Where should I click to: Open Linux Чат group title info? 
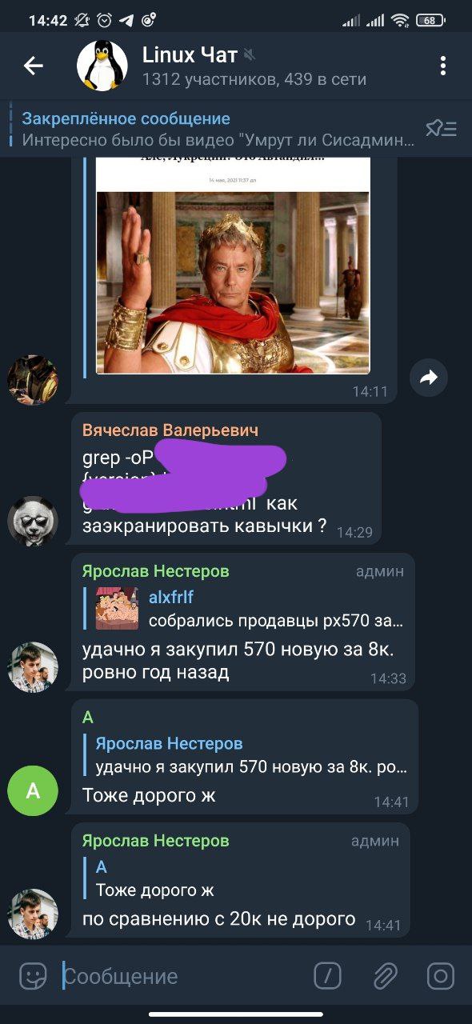pyautogui.click(x=190, y=54)
